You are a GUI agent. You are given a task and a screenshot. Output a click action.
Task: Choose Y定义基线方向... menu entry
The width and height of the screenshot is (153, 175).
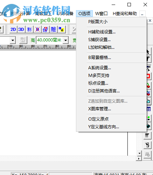click(111, 127)
